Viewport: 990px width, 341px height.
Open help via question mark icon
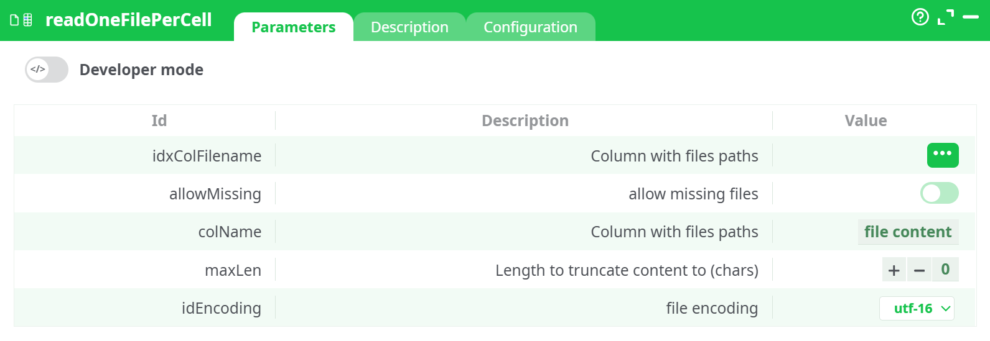pyautogui.click(x=920, y=17)
